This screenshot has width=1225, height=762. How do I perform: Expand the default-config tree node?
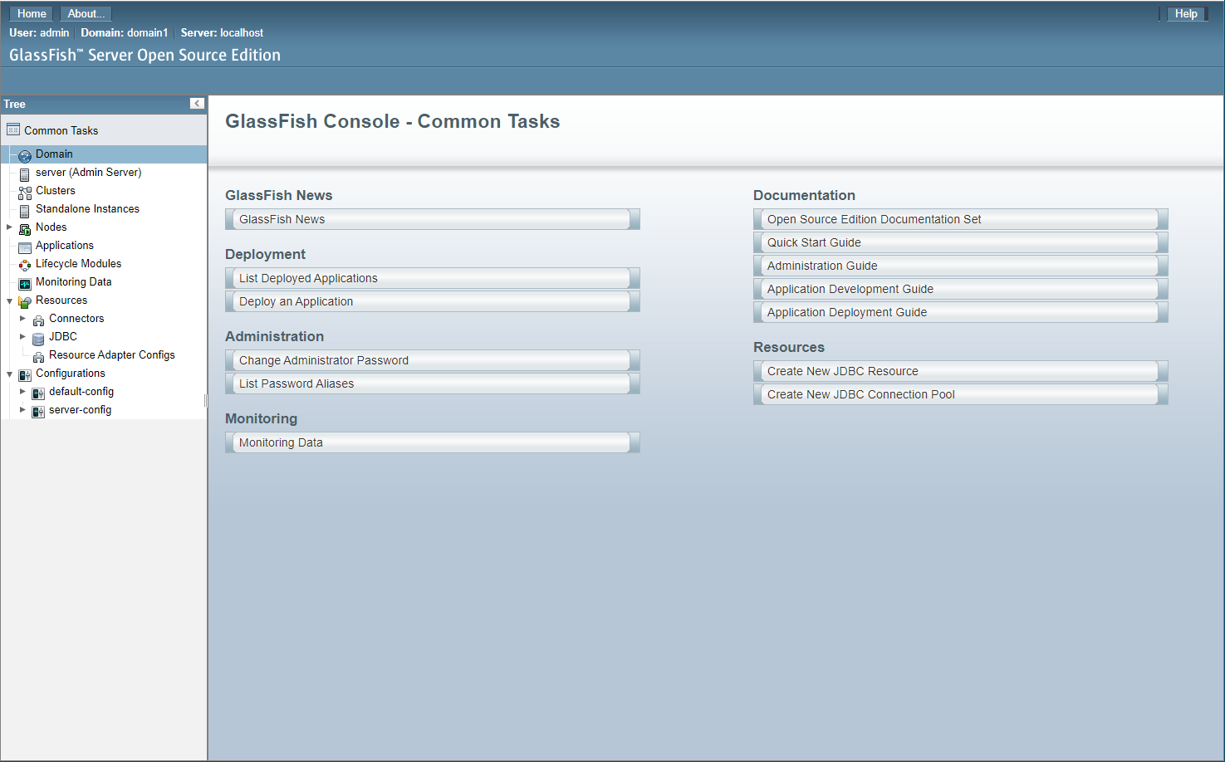coord(22,391)
